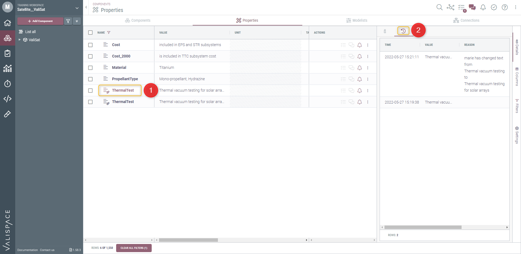
Task: Click the bell icon in Material row
Action: coord(360,68)
